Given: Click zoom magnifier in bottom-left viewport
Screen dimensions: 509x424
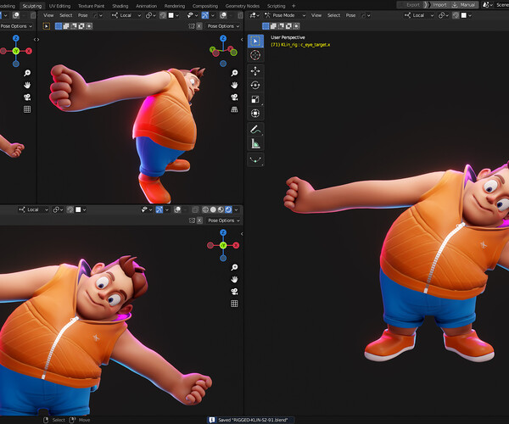Looking at the screenshot, I should click(x=234, y=267).
